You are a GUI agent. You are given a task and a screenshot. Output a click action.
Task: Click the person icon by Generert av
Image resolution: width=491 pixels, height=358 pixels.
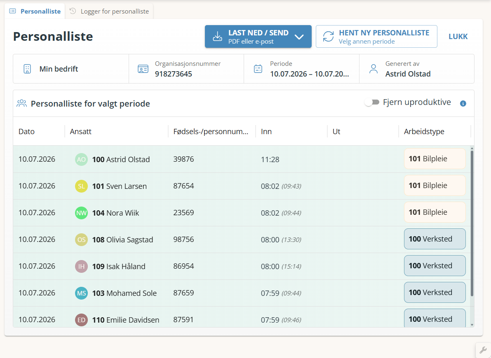[373, 69]
